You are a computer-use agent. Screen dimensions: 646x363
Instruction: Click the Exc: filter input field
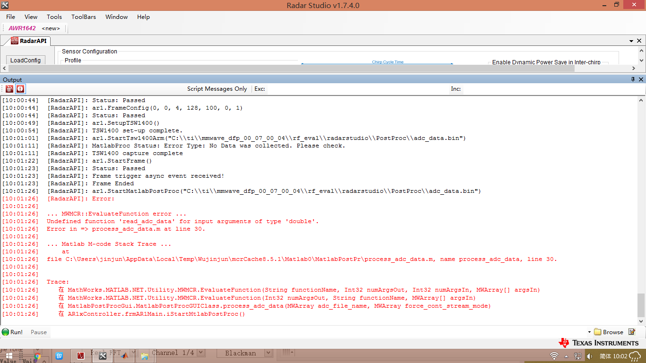(357, 88)
